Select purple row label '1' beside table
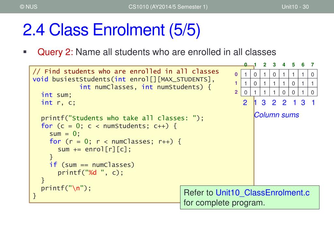 [x=236, y=83]
